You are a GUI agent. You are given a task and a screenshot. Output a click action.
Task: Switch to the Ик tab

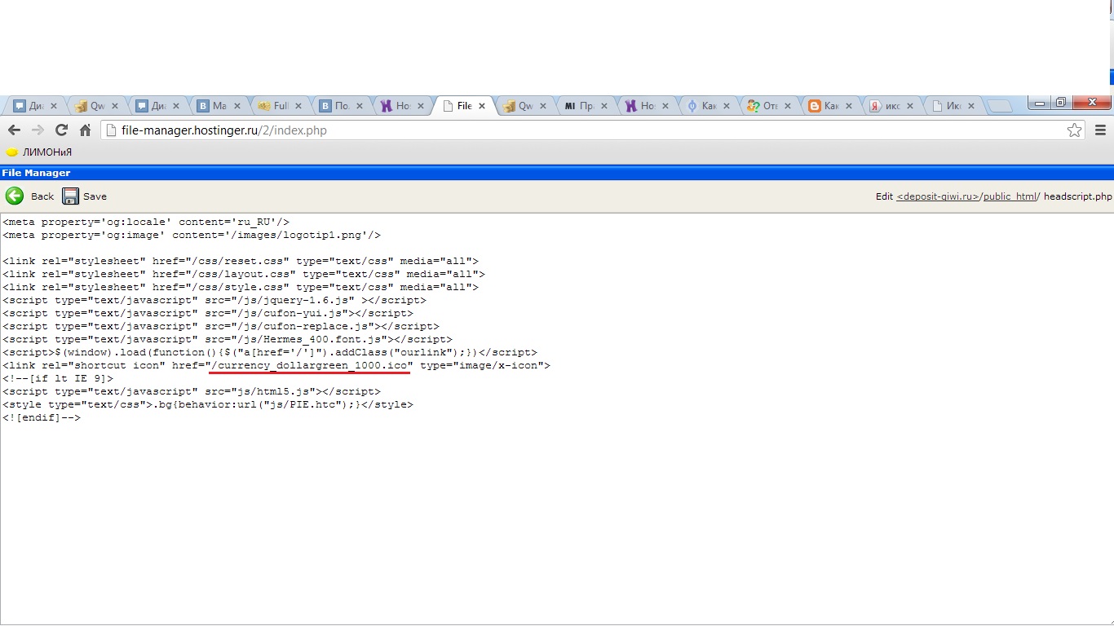[954, 106]
